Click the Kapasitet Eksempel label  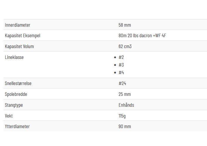(x=23, y=36)
